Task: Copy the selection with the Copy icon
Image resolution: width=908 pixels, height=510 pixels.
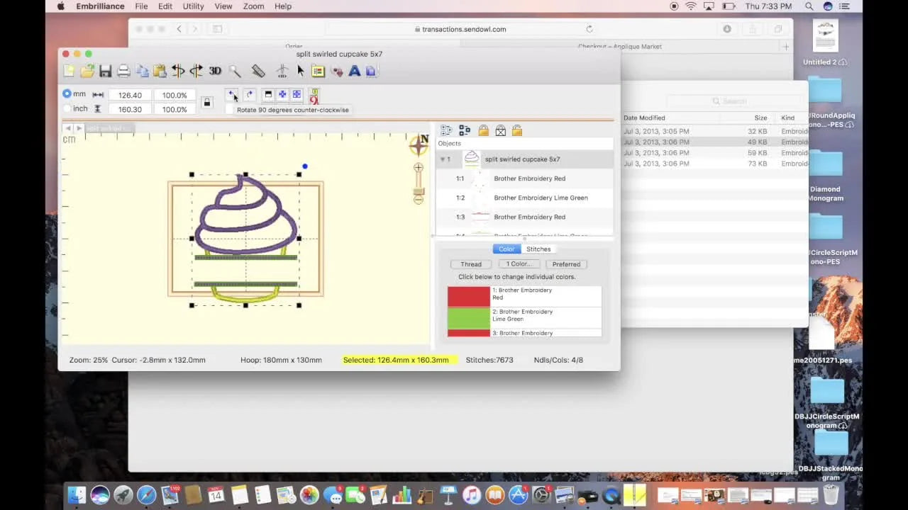Action: [142, 71]
